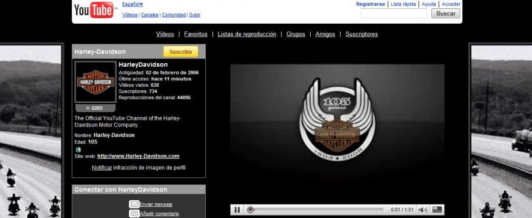The width and height of the screenshot is (532, 218).
Task: Click the video progress scrubber handle
Action: click(x=250, y=210)
